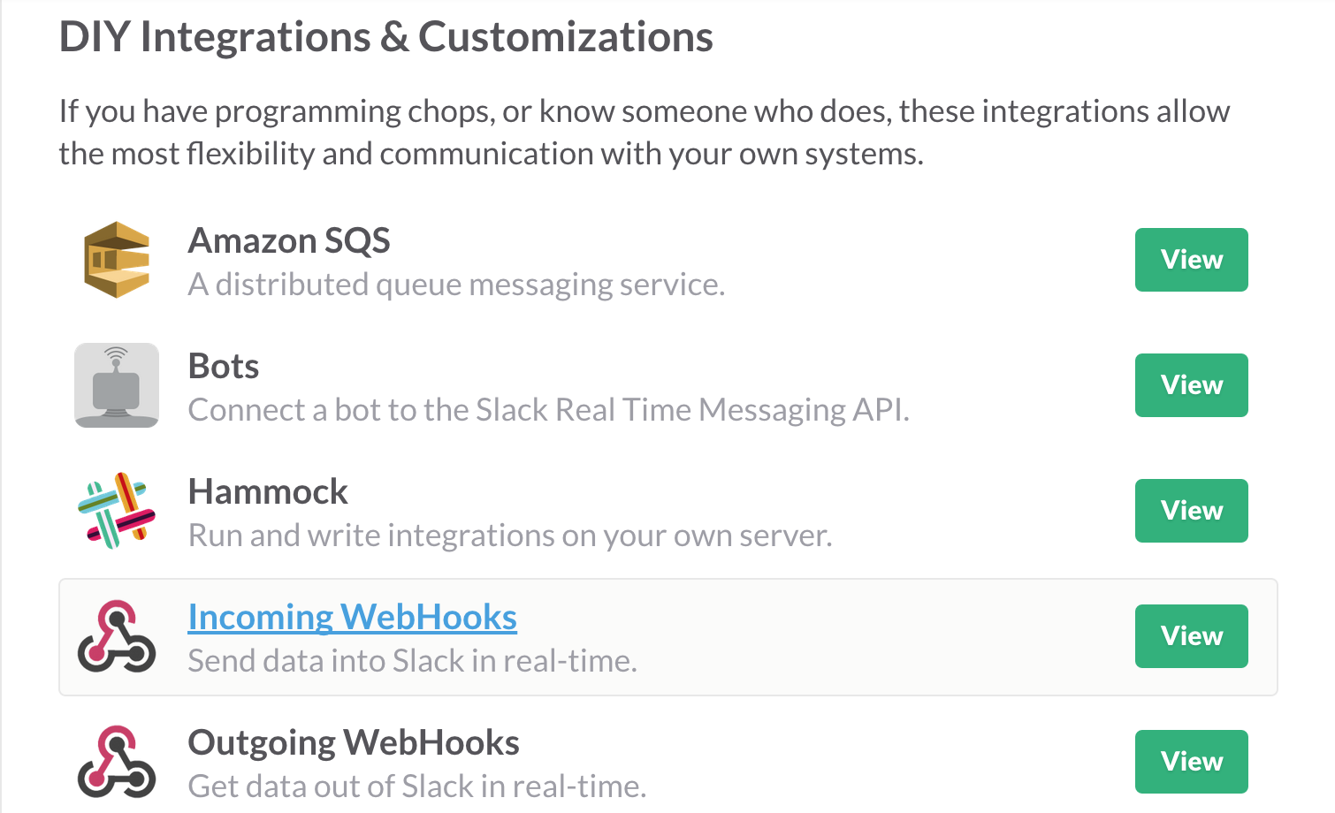Click the 'If you have programming chops' paragraph
1335x813 pixels.
644,133
